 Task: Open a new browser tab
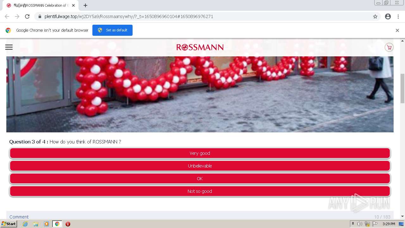point(85,5)
